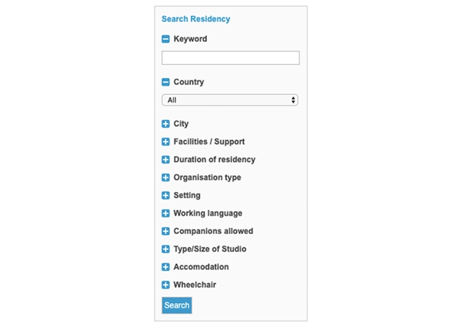
Task: Expand the Accomodation filter label
Action: coord(201,267)
